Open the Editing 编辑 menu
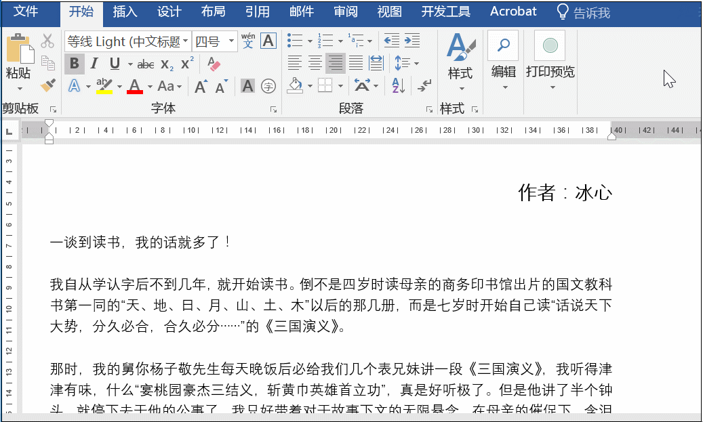This screenshot has height=422, width=703. pos(503,61)
